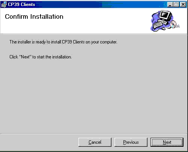Screen dimensions: 188x152
Task: Click the 'installer is ready to install' sentence
Action: [x=63, y=42]
